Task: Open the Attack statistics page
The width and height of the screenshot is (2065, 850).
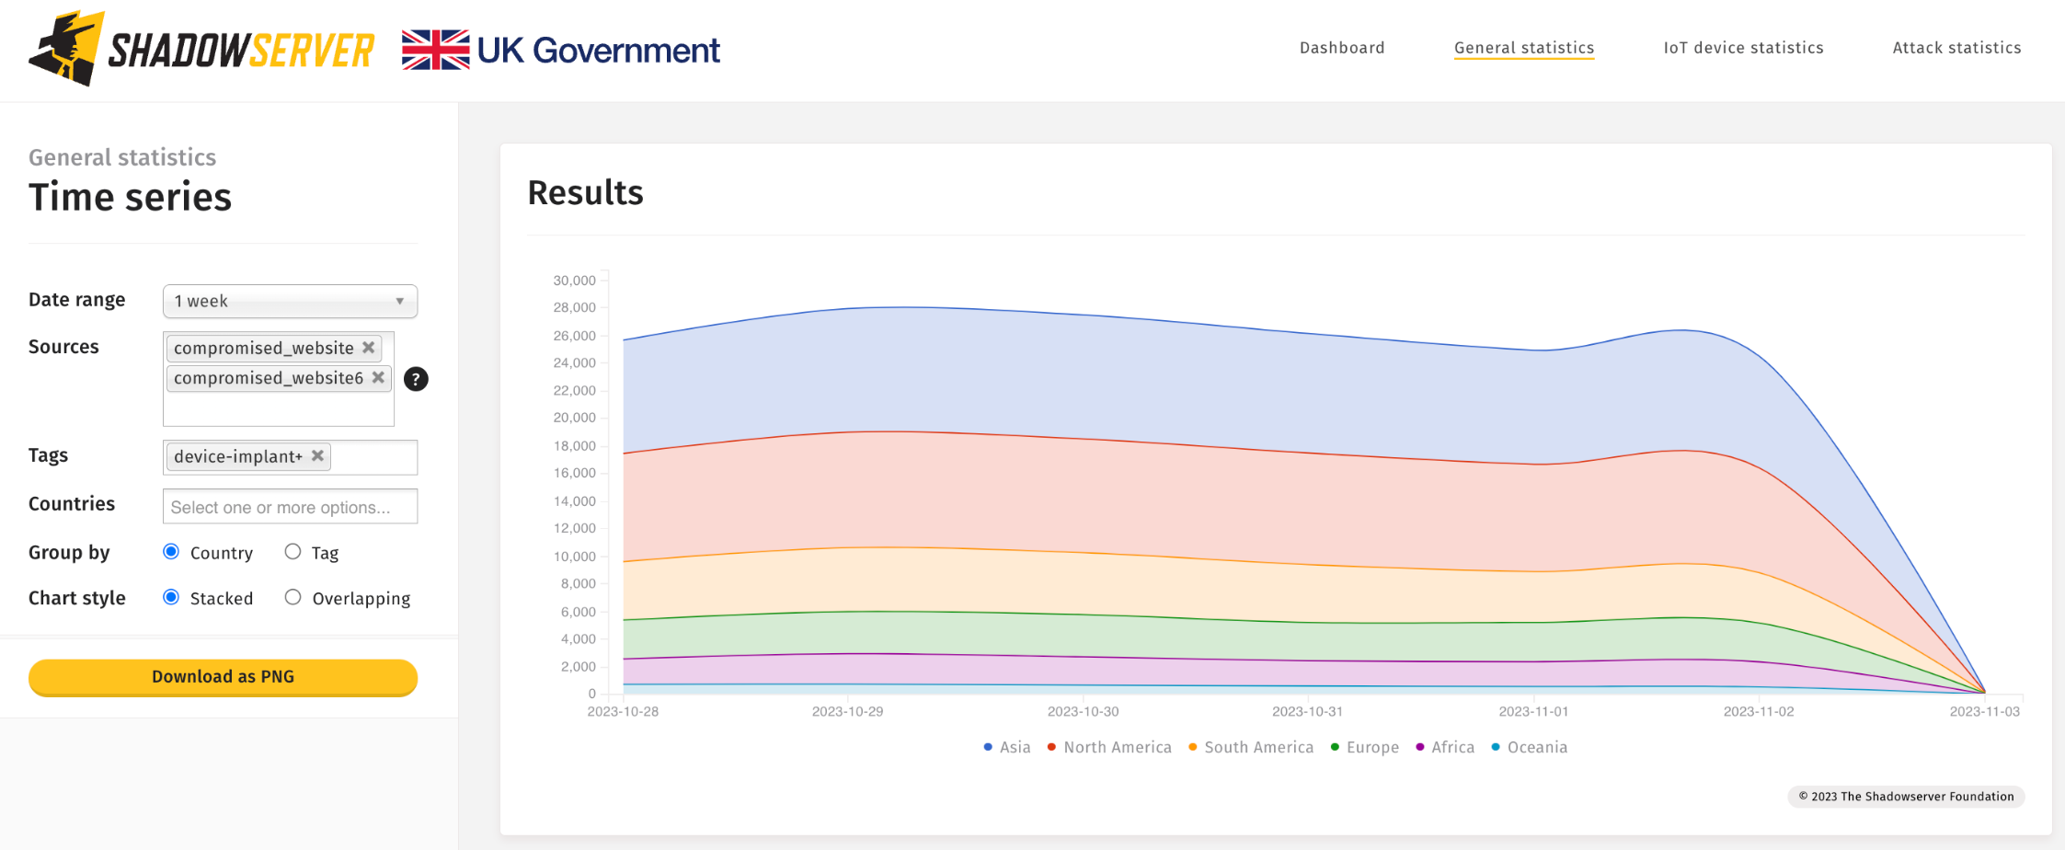Action: click(1956, 47)
